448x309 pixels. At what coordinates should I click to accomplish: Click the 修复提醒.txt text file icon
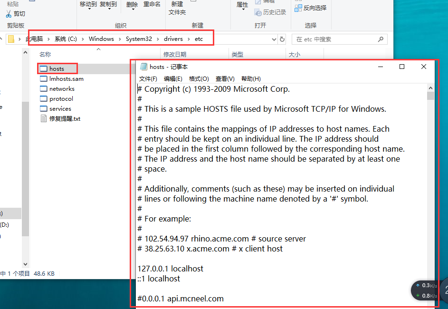click(44, 119)
